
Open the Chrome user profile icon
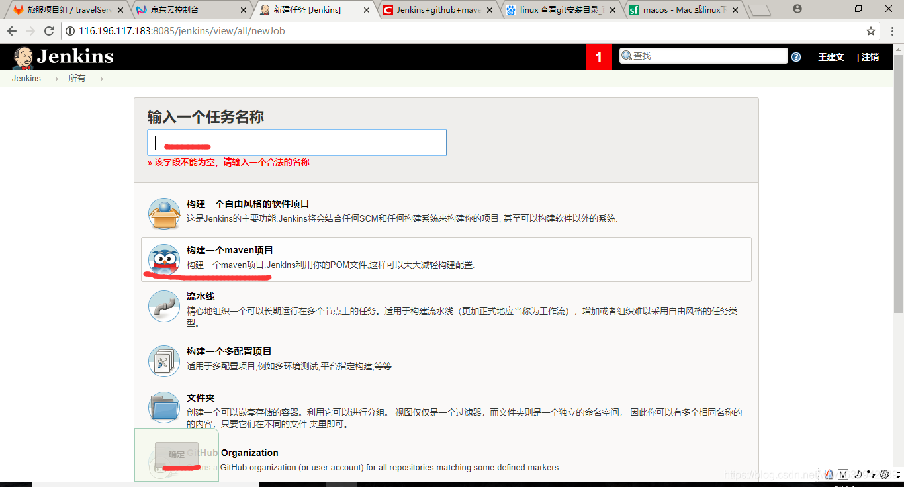pyautogui.click(x=797, y=9)
